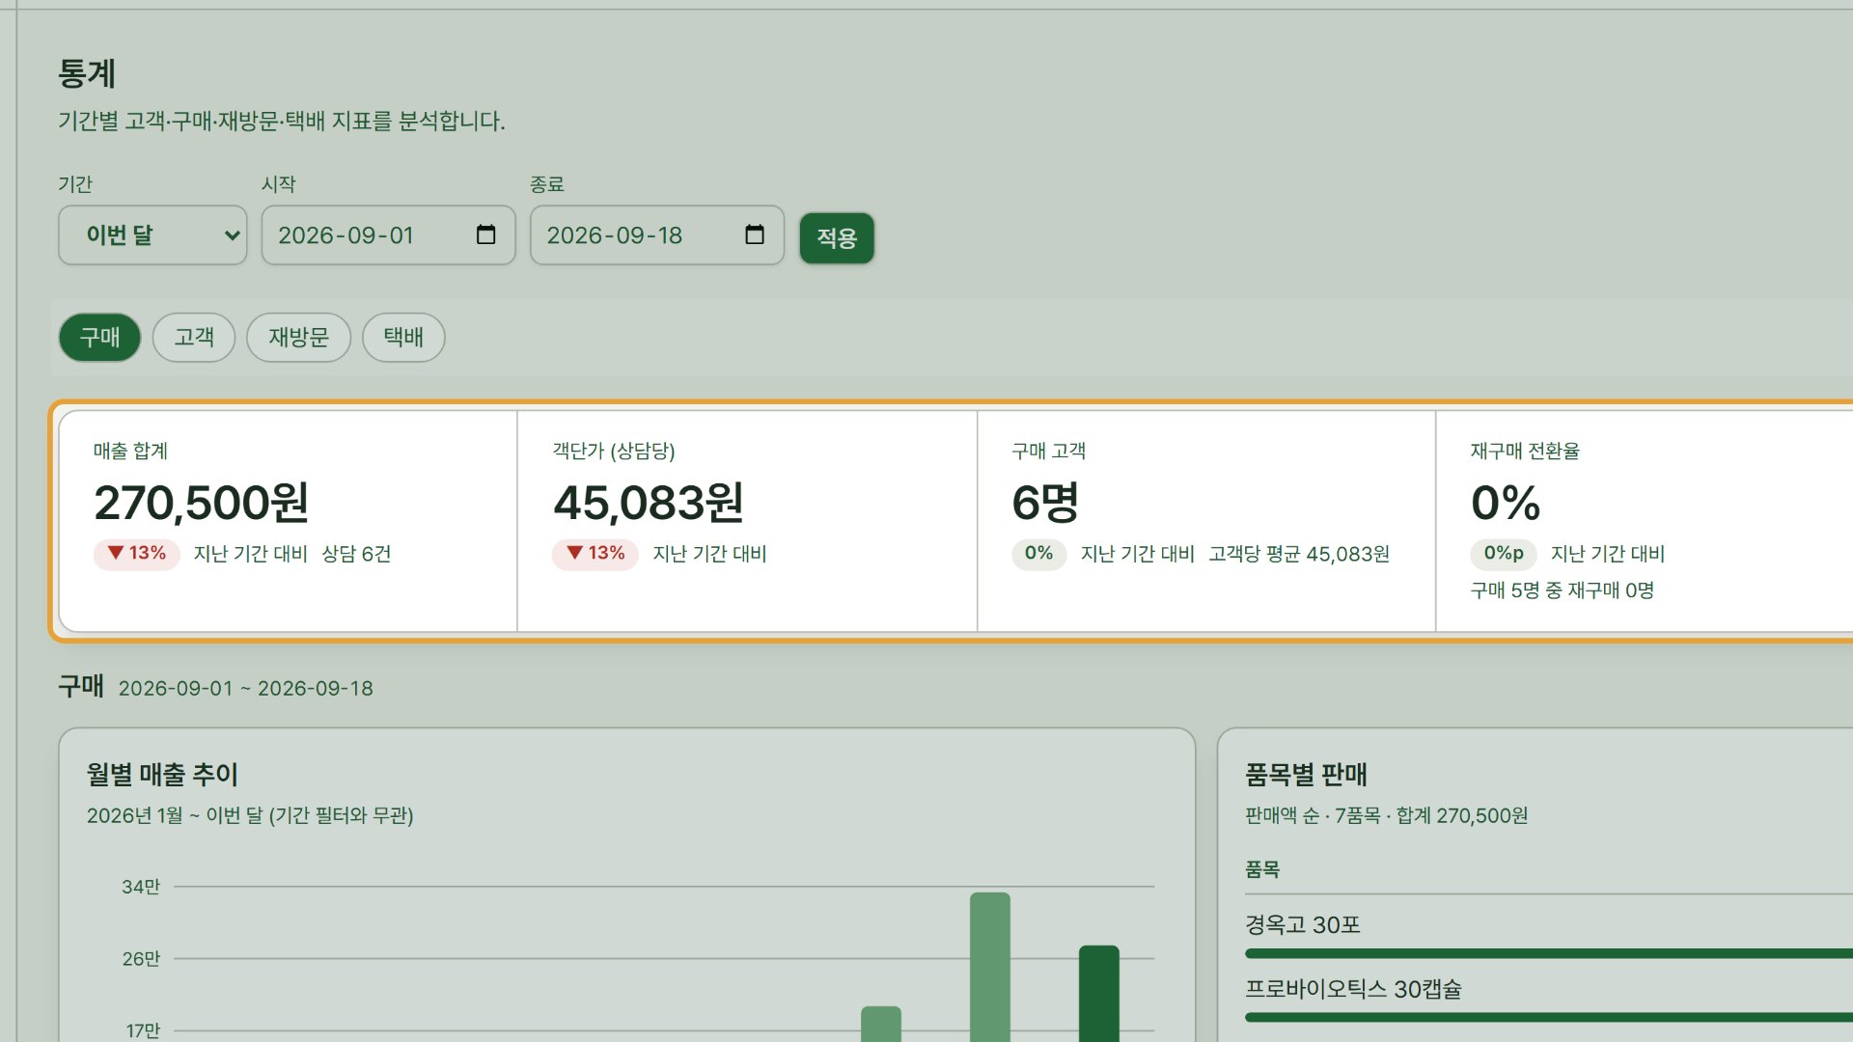
Task: Click the 품목별 판매 panel title
Action: 1306,775
